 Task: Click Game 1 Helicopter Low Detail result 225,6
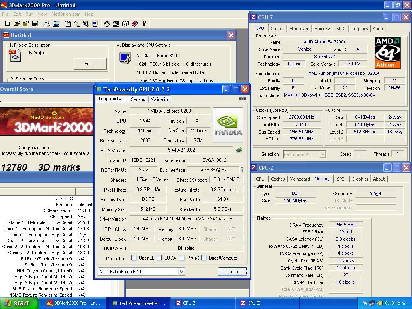coord(83,222)
